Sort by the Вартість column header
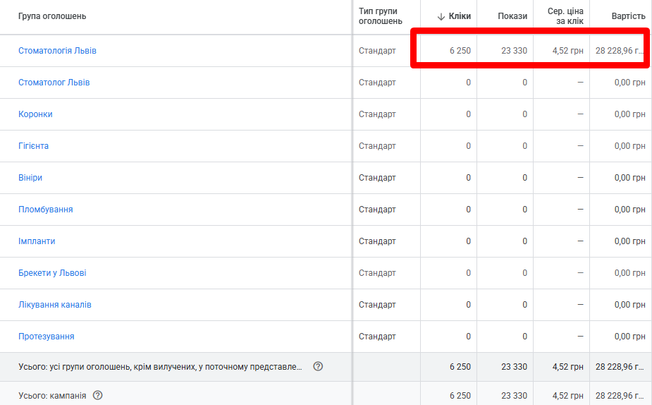The width and height of the screenshot is (652, 405). (628, 16)
